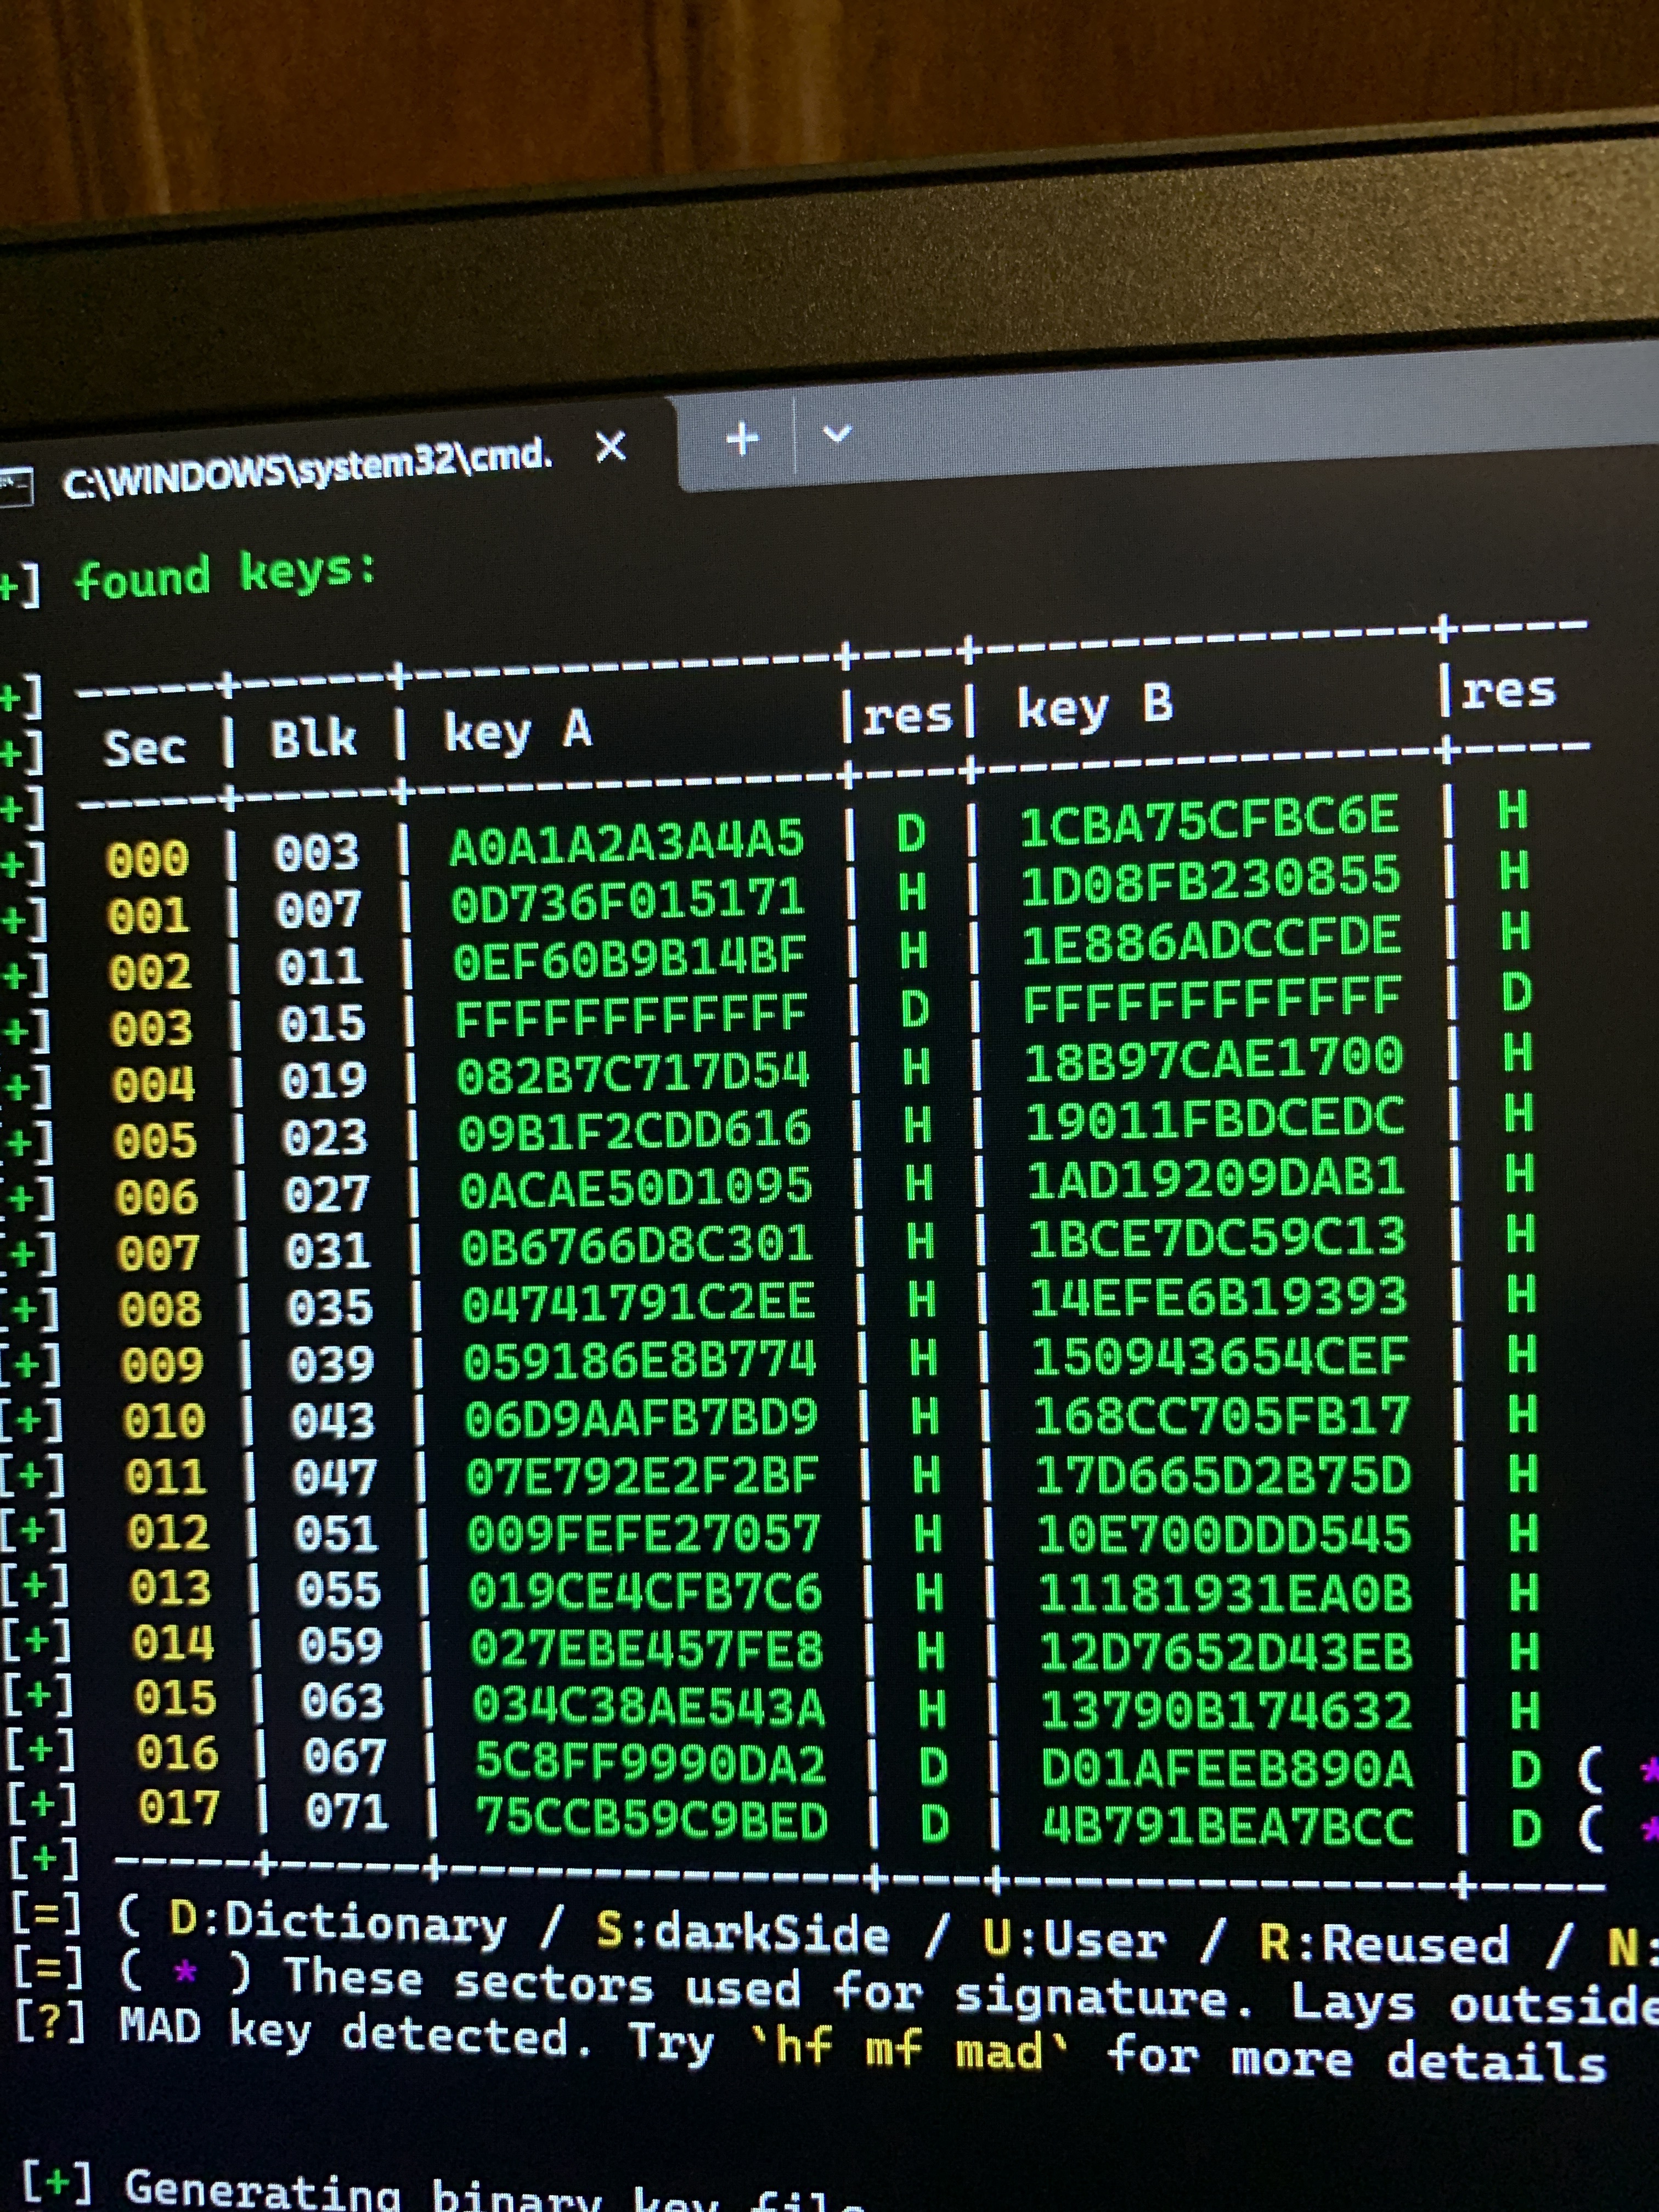Image resolution: width=1659 pixels, height=2212 pixels.
Task: Click key A value 027EBE457FE8
Action: pos(648,1649)
